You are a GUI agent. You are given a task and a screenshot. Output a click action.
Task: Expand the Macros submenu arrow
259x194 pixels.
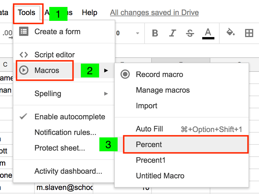[106, 70]
